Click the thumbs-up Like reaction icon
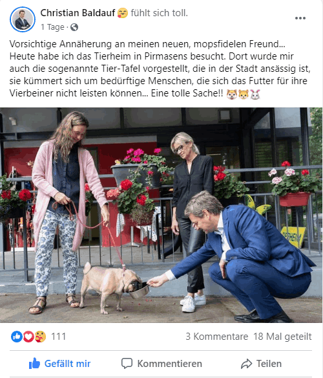The width and height of the screenshot is (323, 378). (x=17, y=337)
